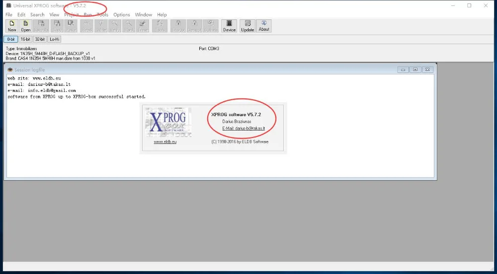This screenshot has height=274, width=497.
Task: Close the Session logfile window
Action: coord(427,69)
